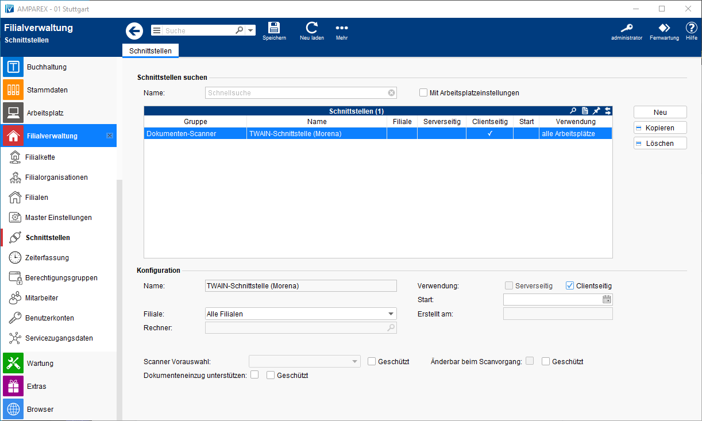Open the Scanner Vorauswahl dropdown
702x421 pixels.
click(x=354, y=361)
